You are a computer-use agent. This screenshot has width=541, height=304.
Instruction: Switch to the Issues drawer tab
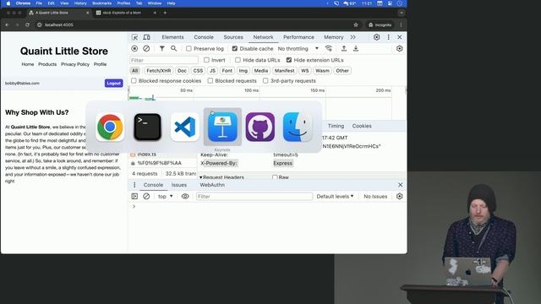click(x=179, y=185)
